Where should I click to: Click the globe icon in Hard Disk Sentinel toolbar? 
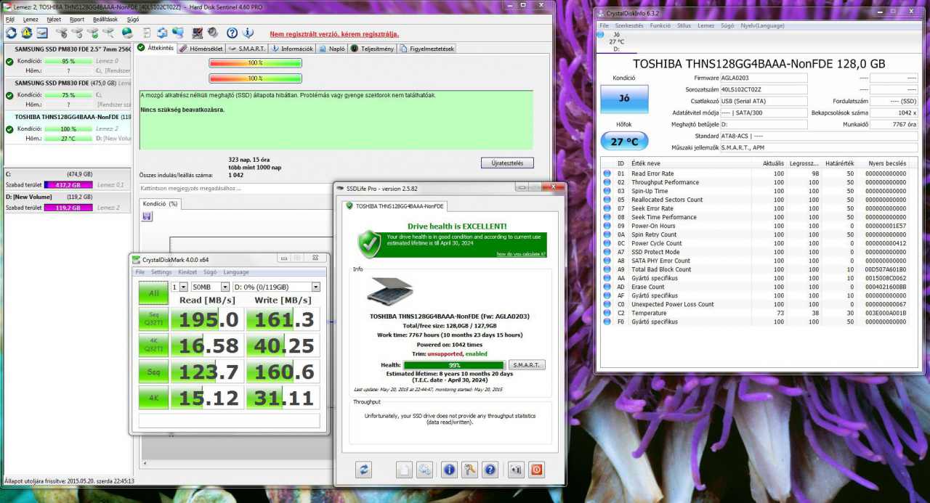127,33
